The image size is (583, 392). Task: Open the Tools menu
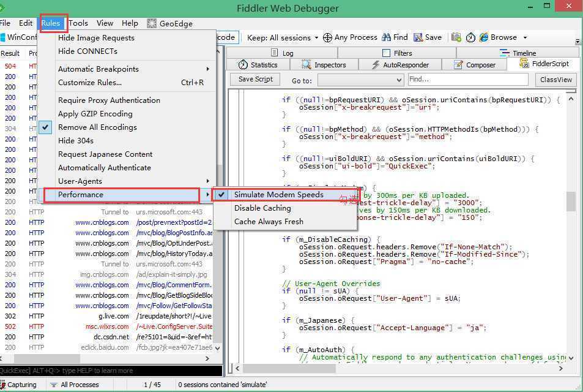tap(78, 23)
